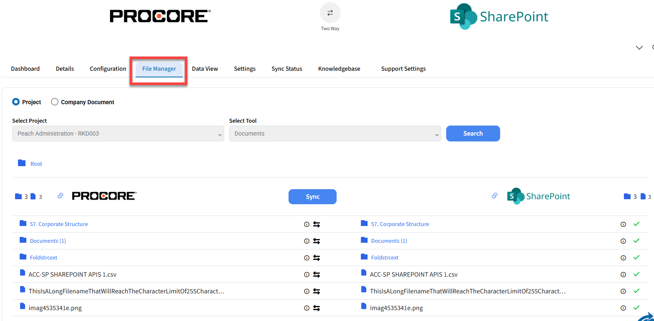The image size is (654, 321).
Task: Click the blue Sync button
Action: point(312,197)
